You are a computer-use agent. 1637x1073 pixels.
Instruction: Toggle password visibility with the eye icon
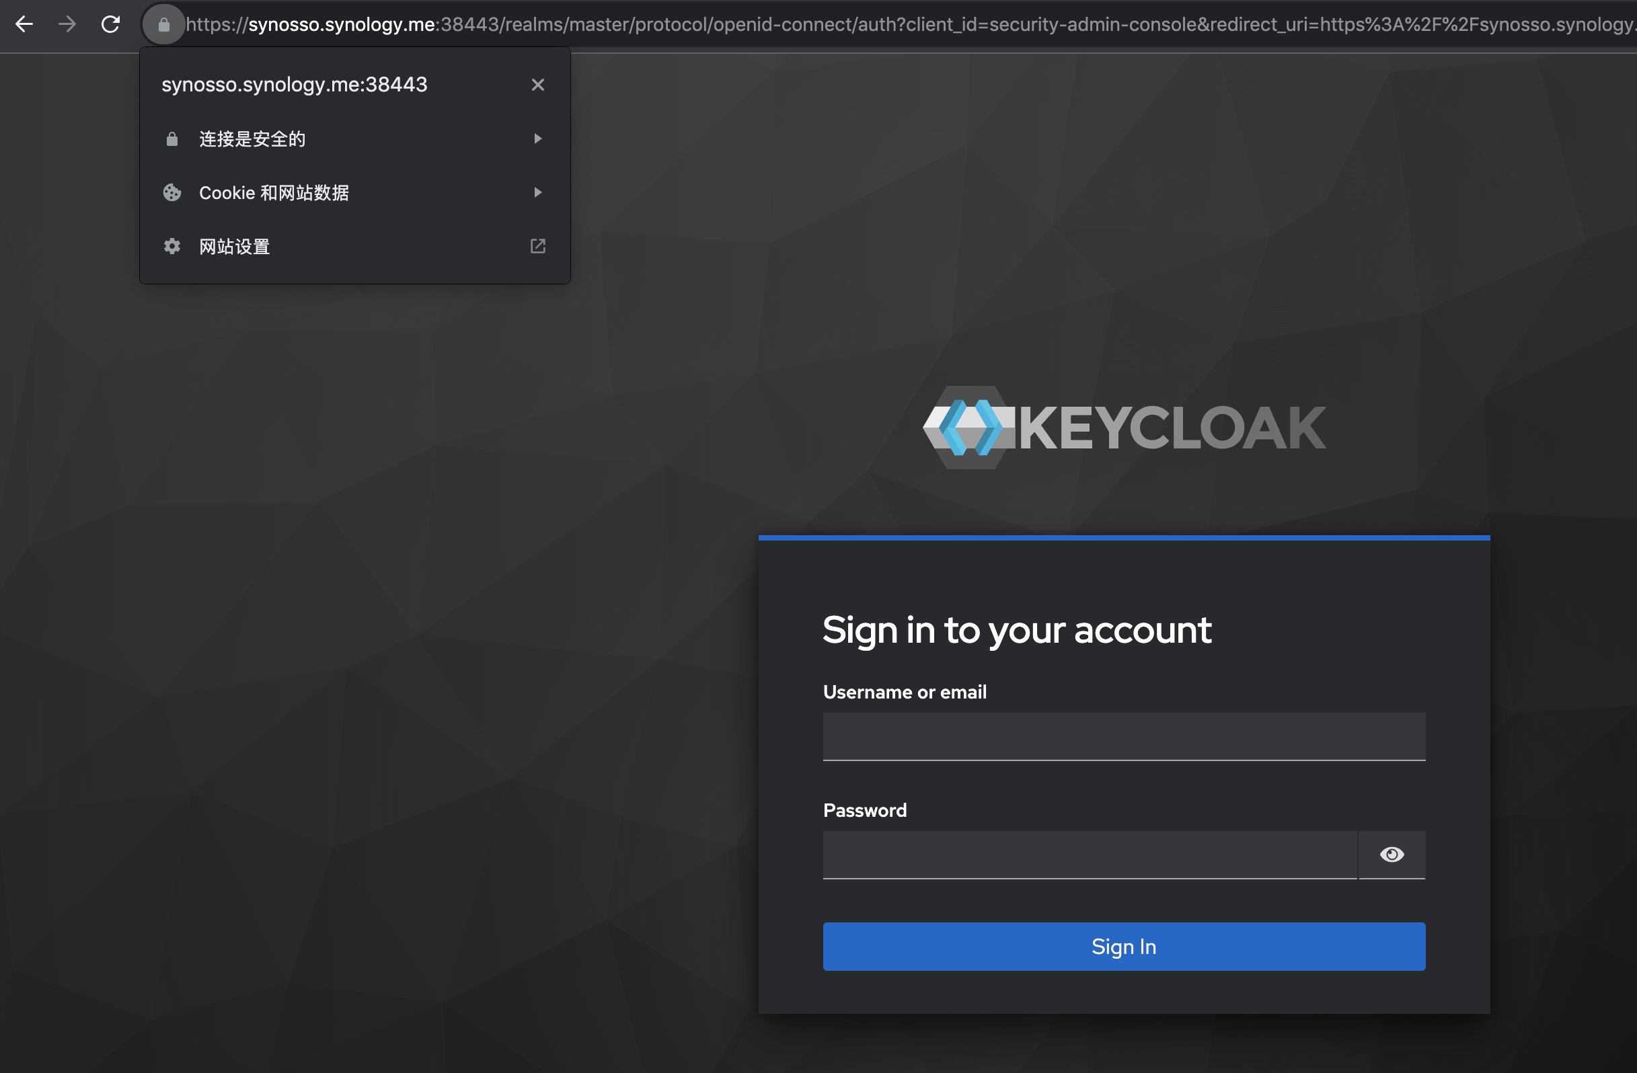[x=1392, y=855]
